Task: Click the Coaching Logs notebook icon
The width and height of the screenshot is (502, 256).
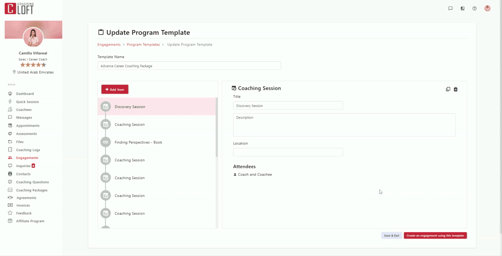Action: (x=10, y=150)
